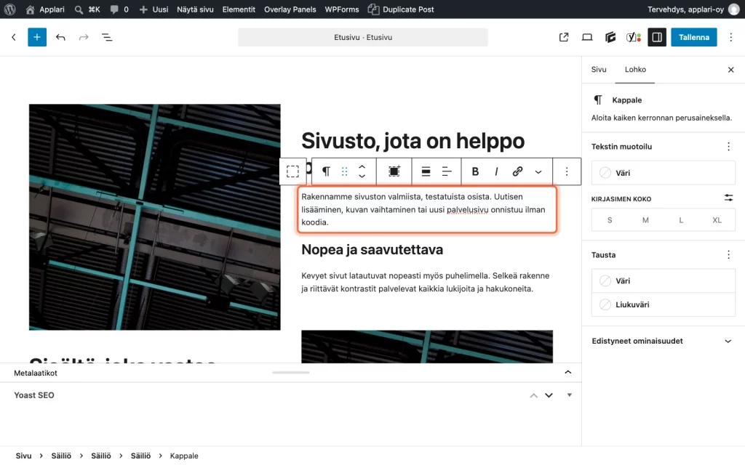Select font size S
Screen dimensions: 745x465
tap(610, 220)
